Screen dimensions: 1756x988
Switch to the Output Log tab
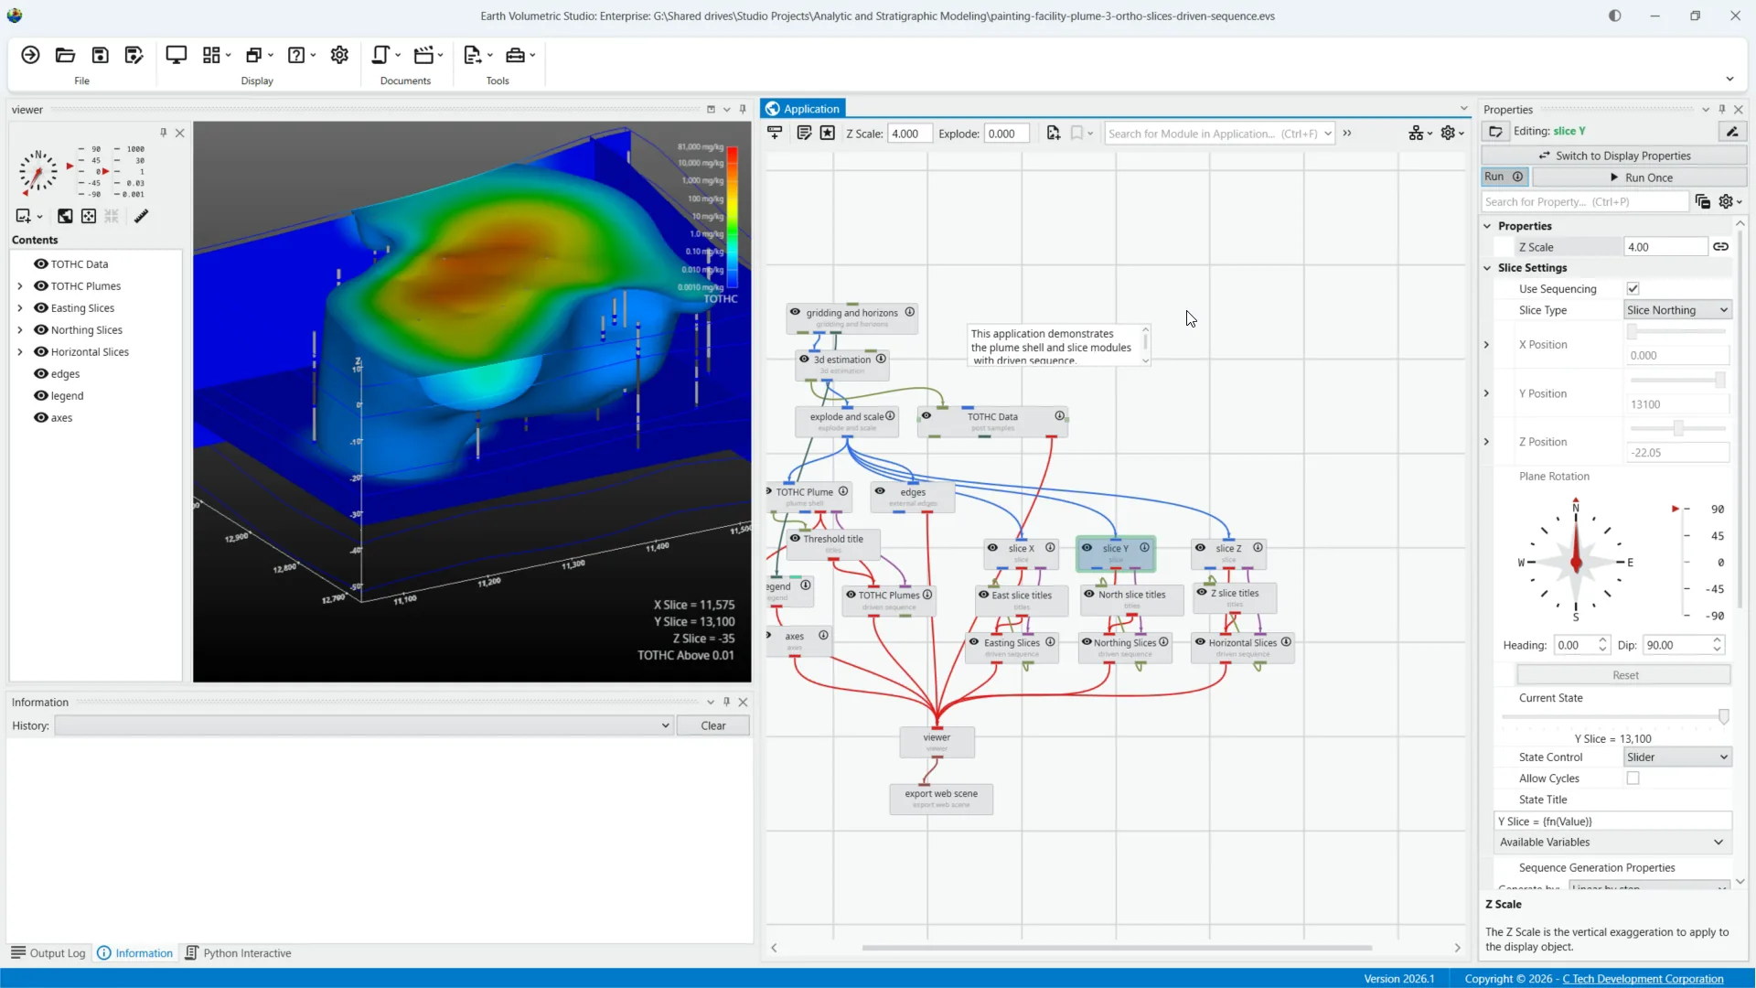pos(48,953)
